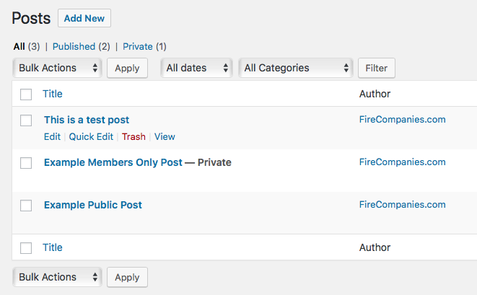This screenshot has height=295, width=477.
Task: Tick the checkbox for 'This is a test post'
Action: (26, 120)
